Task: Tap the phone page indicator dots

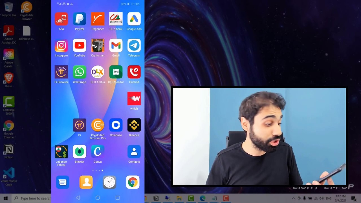Action: tap(98, 170)
